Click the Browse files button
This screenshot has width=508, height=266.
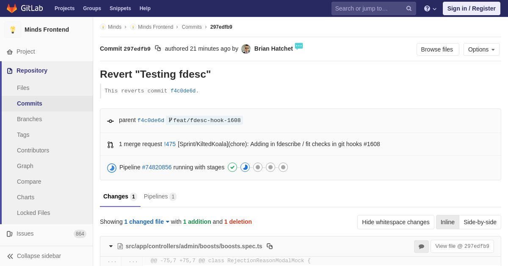438,49
